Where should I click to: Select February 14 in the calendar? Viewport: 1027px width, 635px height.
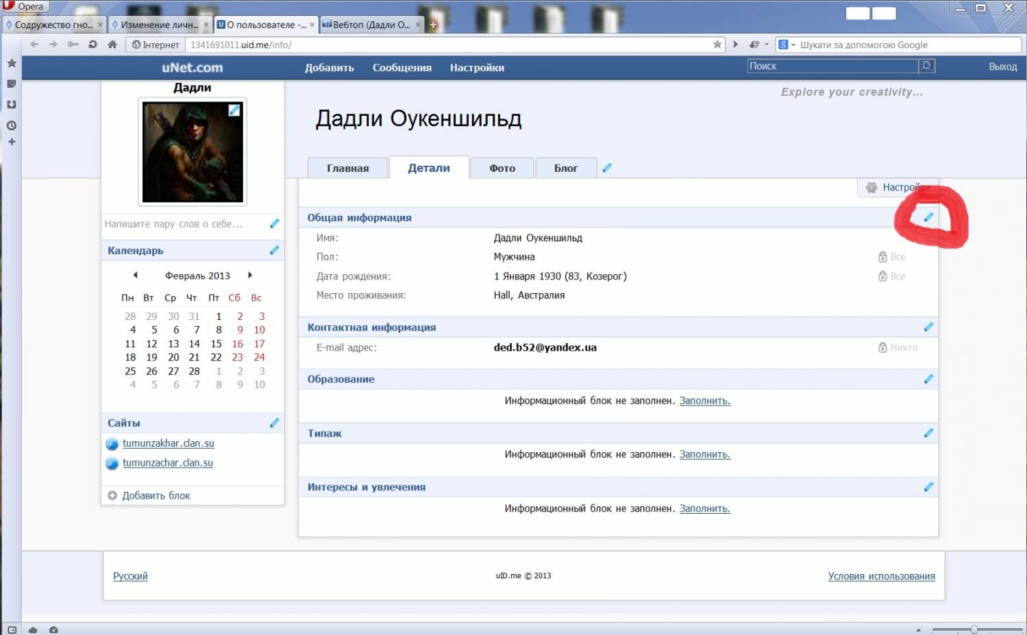[x=195, y=343]
